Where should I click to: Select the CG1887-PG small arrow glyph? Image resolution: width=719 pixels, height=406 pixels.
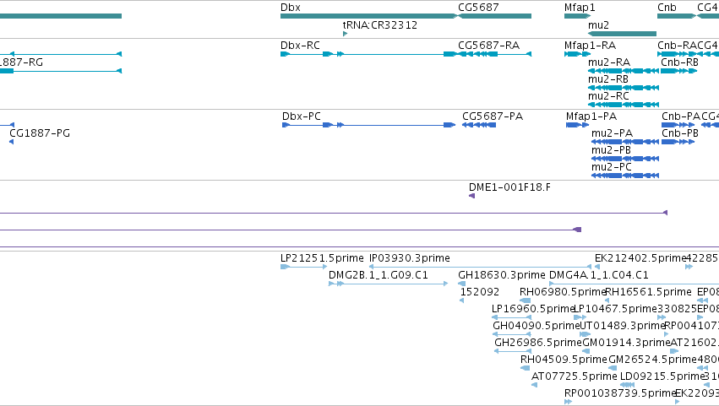(x=12, y=142)
